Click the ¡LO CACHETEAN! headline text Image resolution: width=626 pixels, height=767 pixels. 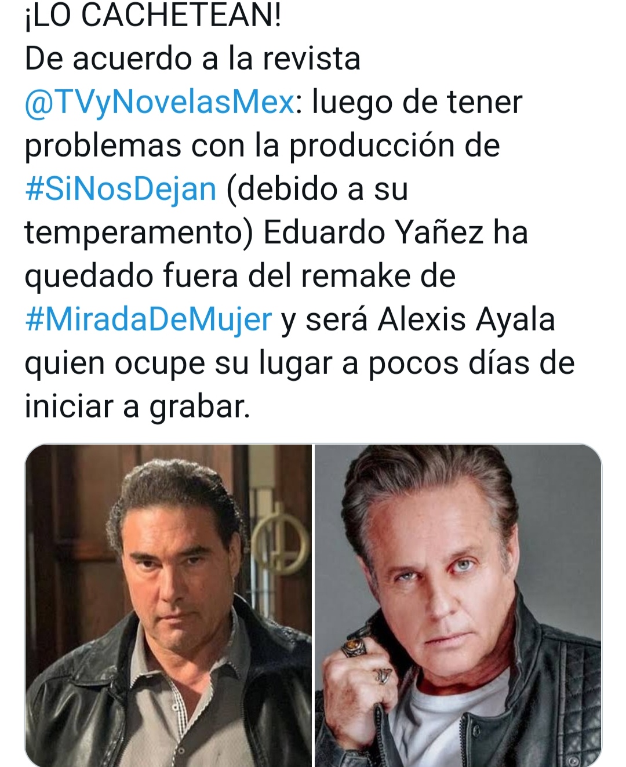pyautogui.click(x=154, y=16)
